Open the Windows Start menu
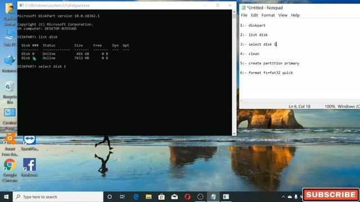The image size is (360, 202). click(6, 197)
